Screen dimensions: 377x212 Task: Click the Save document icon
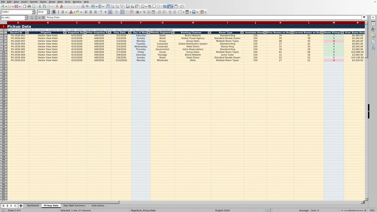[x=16, y=6]
